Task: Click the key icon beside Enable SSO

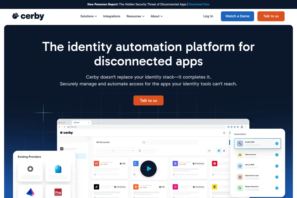Action: point(240,144)
